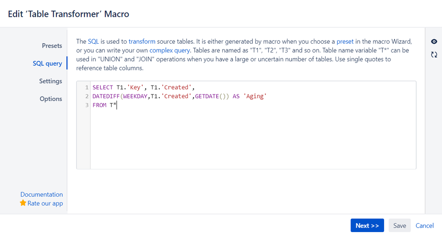This screenshot has width=442, height=236.
Task: Select the SQL query tab
Action: [x=47, y=63]
